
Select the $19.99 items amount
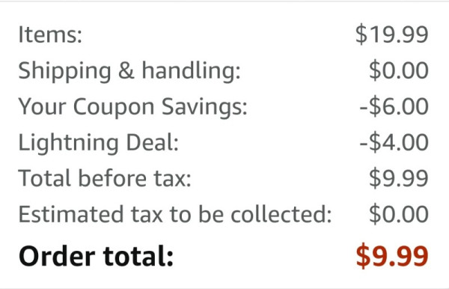coord(391,34)
